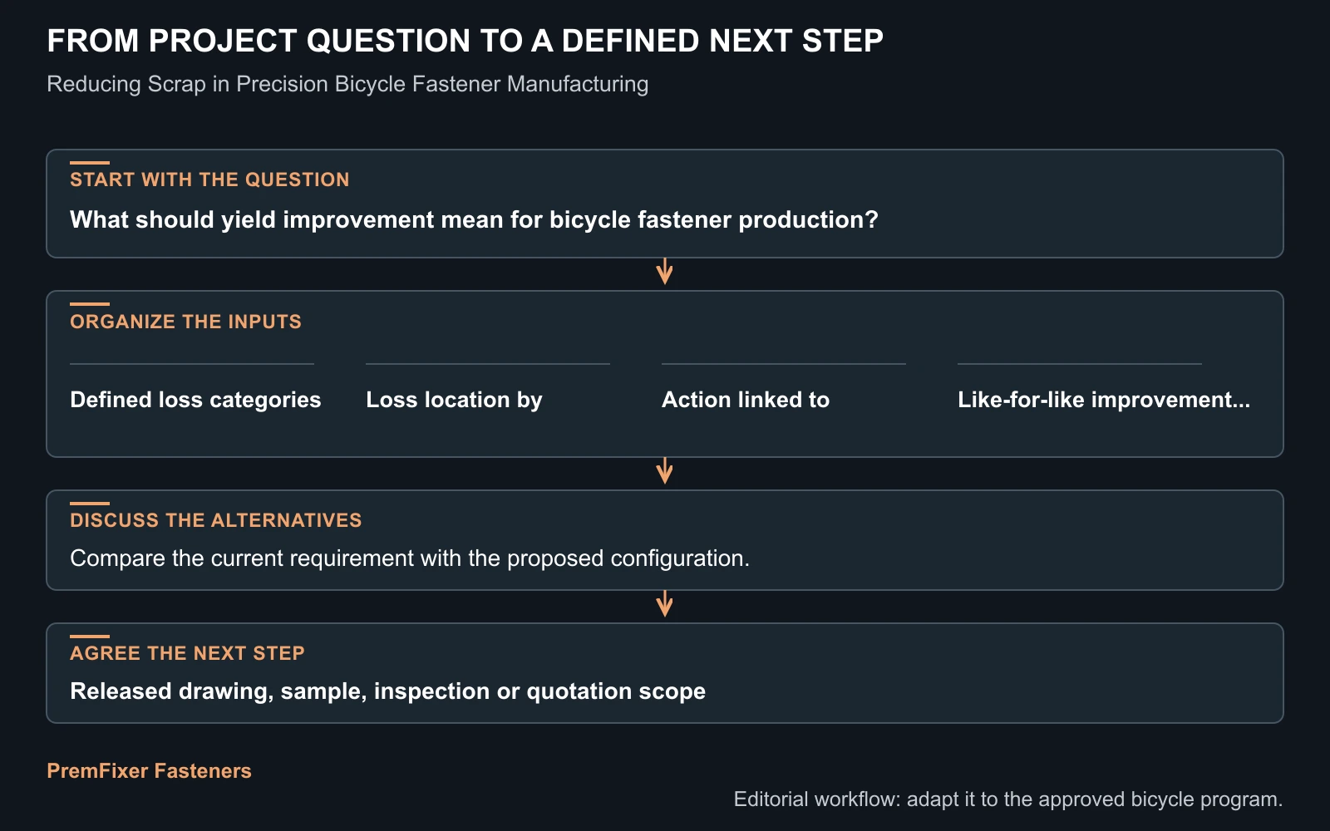The image size is (1330, 831).
Task: Expand truncated Like-for-like improvement item
Action: 1104,400
